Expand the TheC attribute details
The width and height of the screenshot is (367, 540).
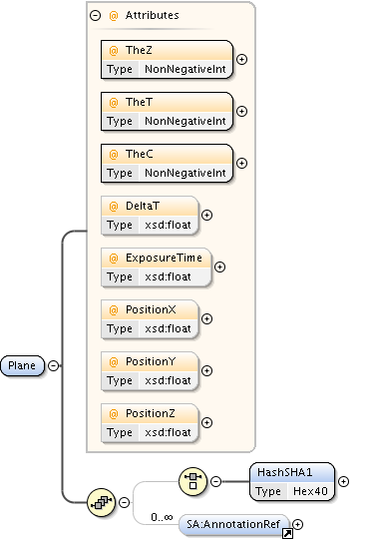click(x=241, y=163)
